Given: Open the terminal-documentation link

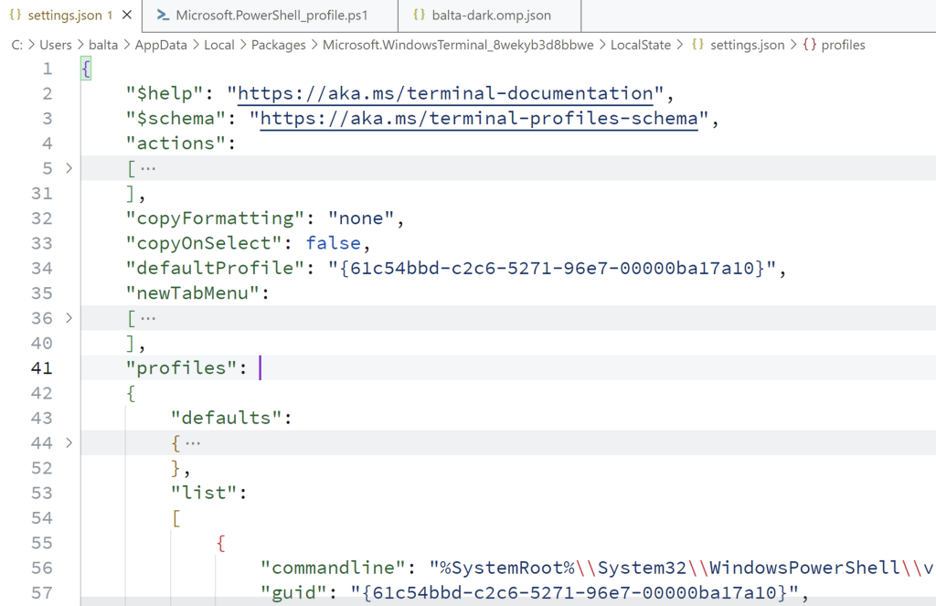Looking at the screenshot, I should tap(445, 94).
